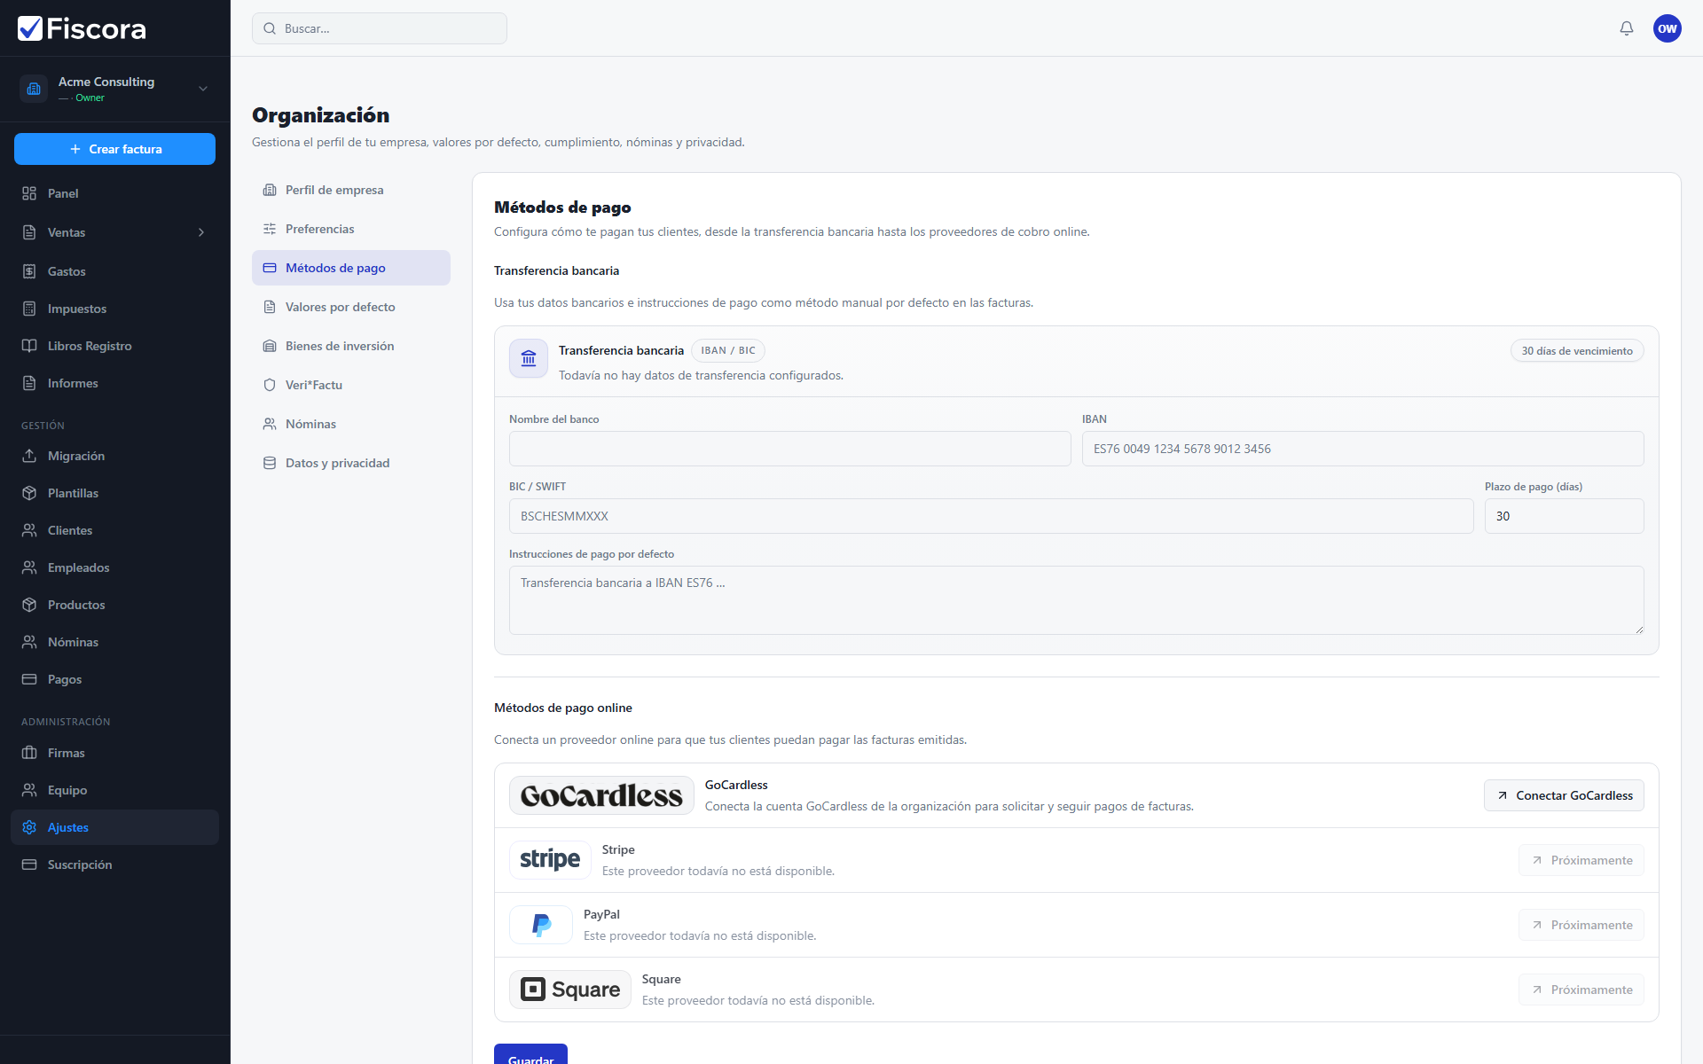
Task: Open the Bienes de inversión tab
Action: click(x=351, y=346)
